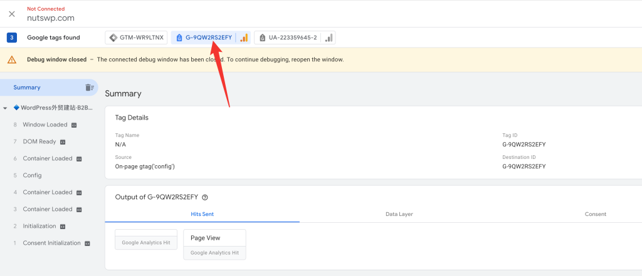This screenshot has height=276, width=642.
Task: Click the Tag ID value G-9QW2RS2EFY
Action: [x=524, y=145]
